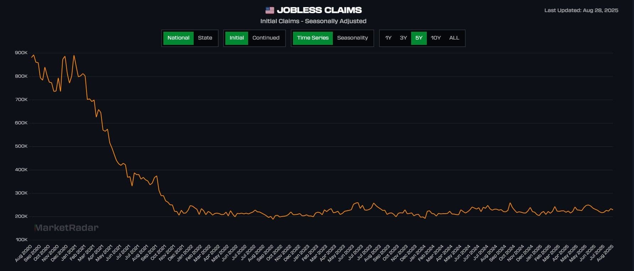
Task: Click the Initial Claims - Seasonally Adjusted subtitle
Action: click(x=313, y=21)
